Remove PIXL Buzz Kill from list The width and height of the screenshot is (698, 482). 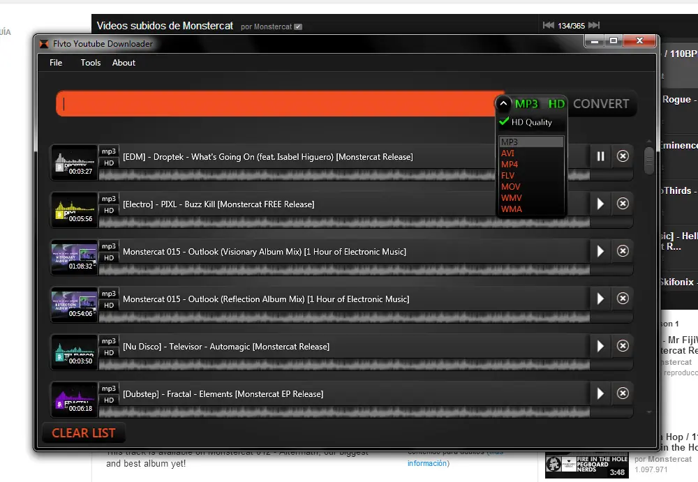[623, 204]
